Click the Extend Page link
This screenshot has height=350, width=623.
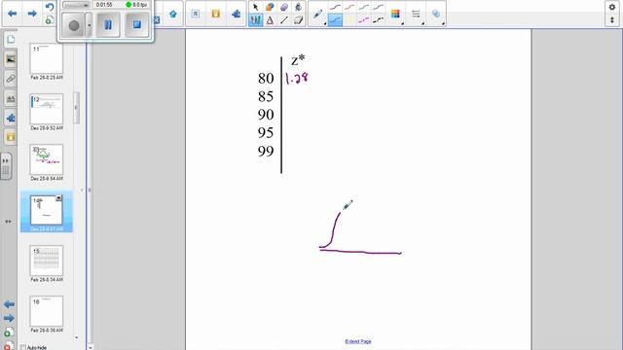tap(358, 341)
